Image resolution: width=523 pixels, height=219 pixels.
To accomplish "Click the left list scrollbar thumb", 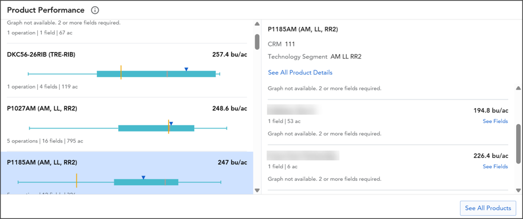I will point(257,42).
